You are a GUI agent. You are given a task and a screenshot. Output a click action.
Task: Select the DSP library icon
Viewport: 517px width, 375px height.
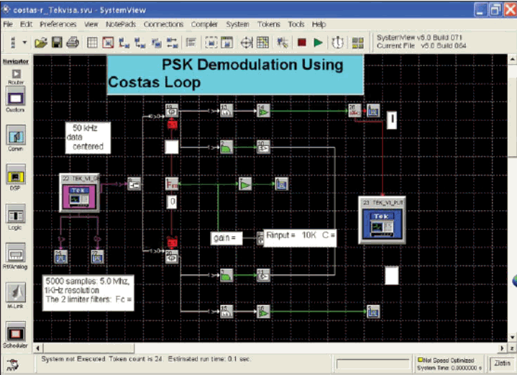pyautogui.click(x=15, y=175)
